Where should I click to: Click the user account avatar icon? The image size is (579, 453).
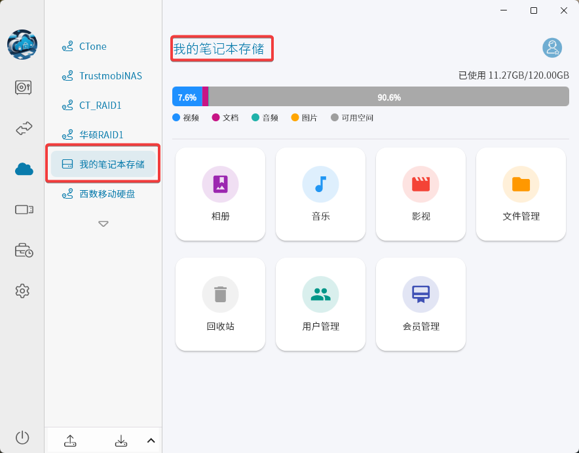(552, 48)
